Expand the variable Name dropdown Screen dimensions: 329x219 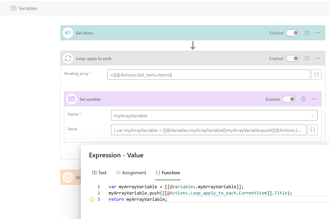tap(312, 116)
